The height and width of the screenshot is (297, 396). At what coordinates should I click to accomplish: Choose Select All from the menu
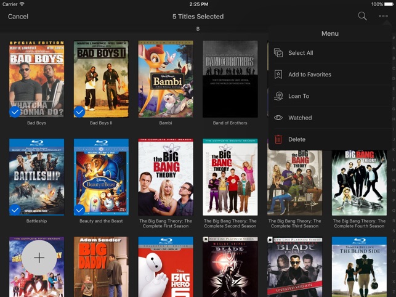point(330,53)
